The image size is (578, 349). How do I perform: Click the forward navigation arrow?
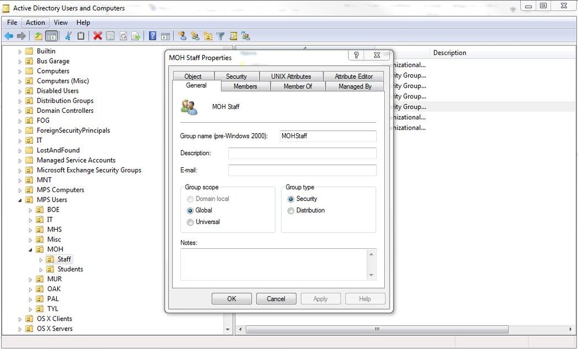[x=21, y=36]
